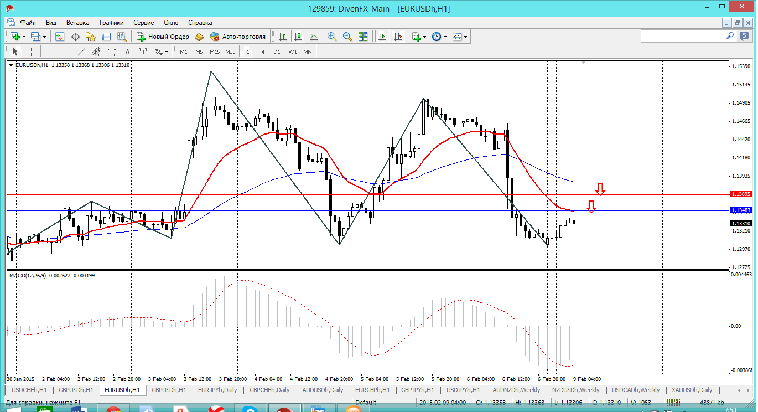Click the Авто-торговля button
This screenshot has width=758, height=412.
(x=238, y=37)
